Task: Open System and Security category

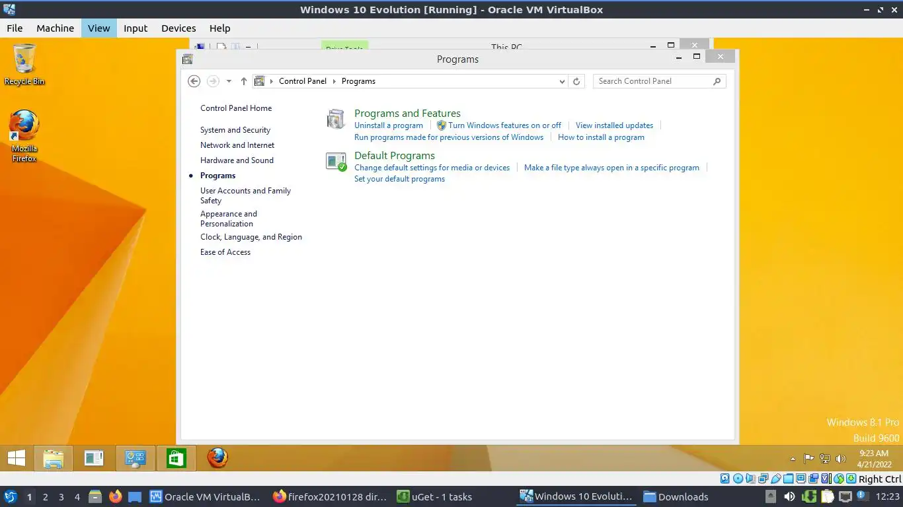Action: (x=235, y=130)
